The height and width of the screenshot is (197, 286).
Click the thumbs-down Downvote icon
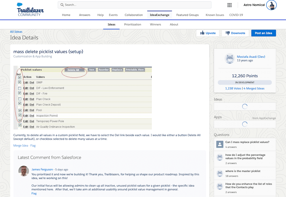point(228,33)
